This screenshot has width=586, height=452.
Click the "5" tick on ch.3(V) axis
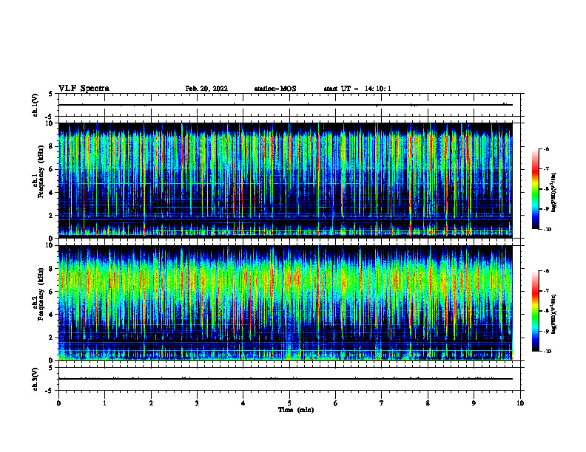(50, 368)
